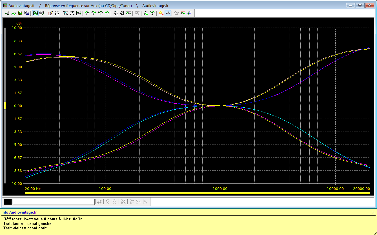This screenshot has width=377, height=235.
Task: Click the yellow marker on left vertical bar
Action: tap(5, 106)
